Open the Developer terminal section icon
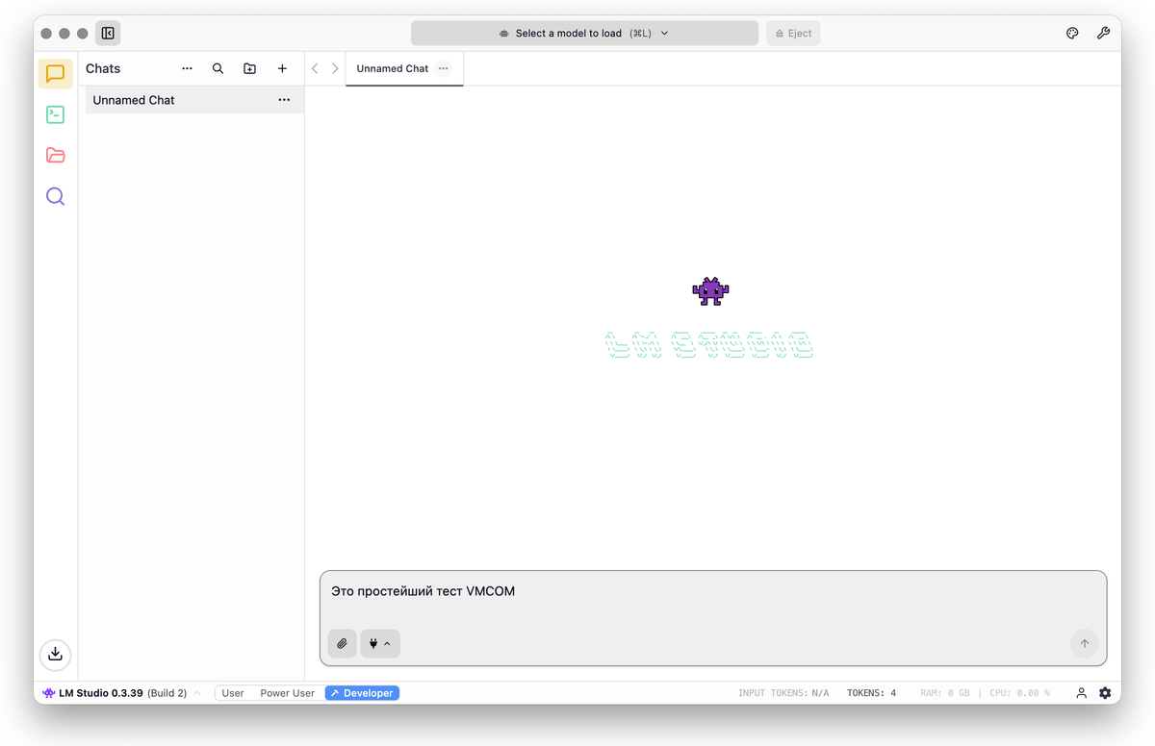The image size is (1155, 746). coord(56,114)
